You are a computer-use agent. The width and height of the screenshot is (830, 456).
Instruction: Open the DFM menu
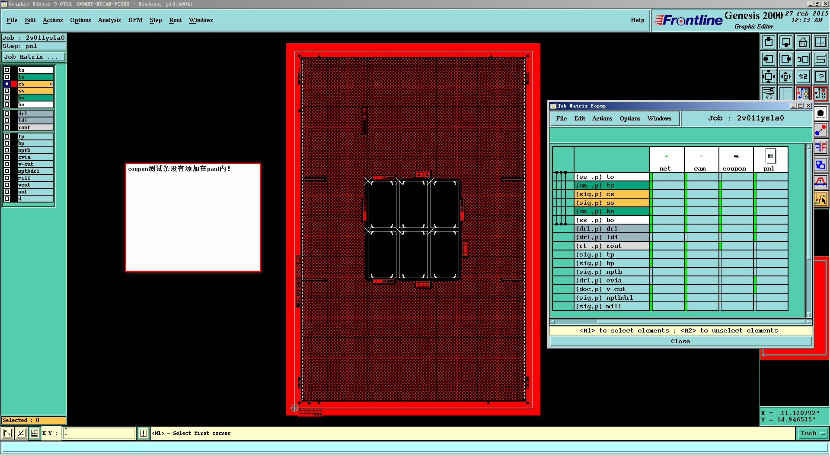tap(135, 20)
